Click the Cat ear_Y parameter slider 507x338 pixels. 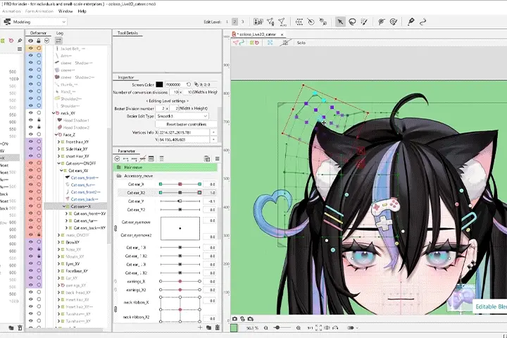180,201
